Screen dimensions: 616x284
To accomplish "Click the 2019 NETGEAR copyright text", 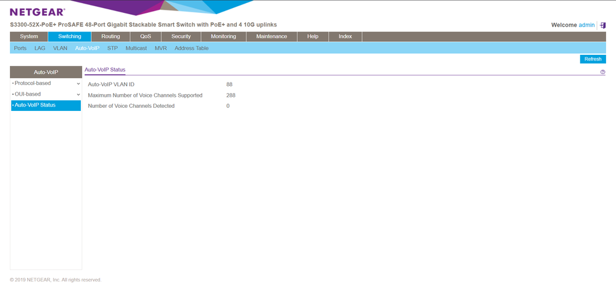I will [x=55, y=280].
